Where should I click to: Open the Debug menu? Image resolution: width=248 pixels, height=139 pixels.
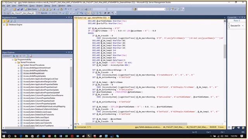coord(47,6)
